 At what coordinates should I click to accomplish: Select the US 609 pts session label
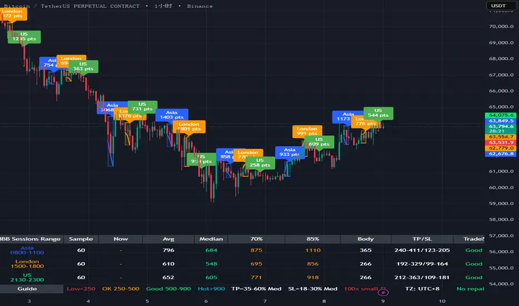319,142
